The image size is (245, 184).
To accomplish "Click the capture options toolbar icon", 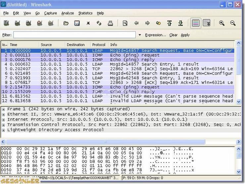I will point(17,23).
